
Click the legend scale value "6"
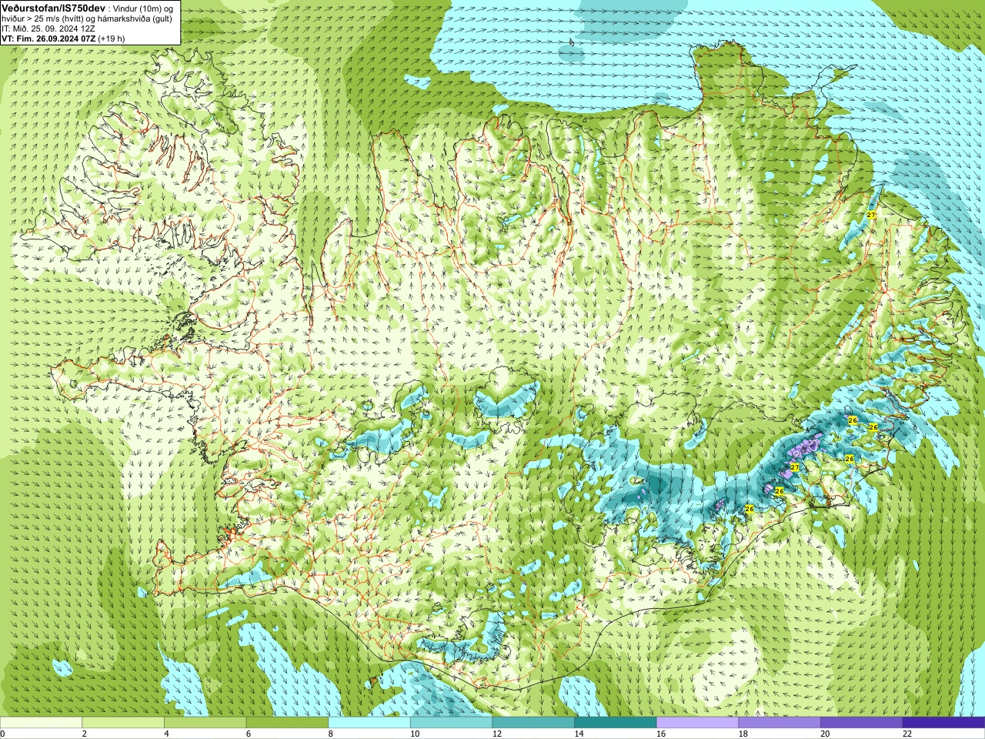tap(249, 734)
